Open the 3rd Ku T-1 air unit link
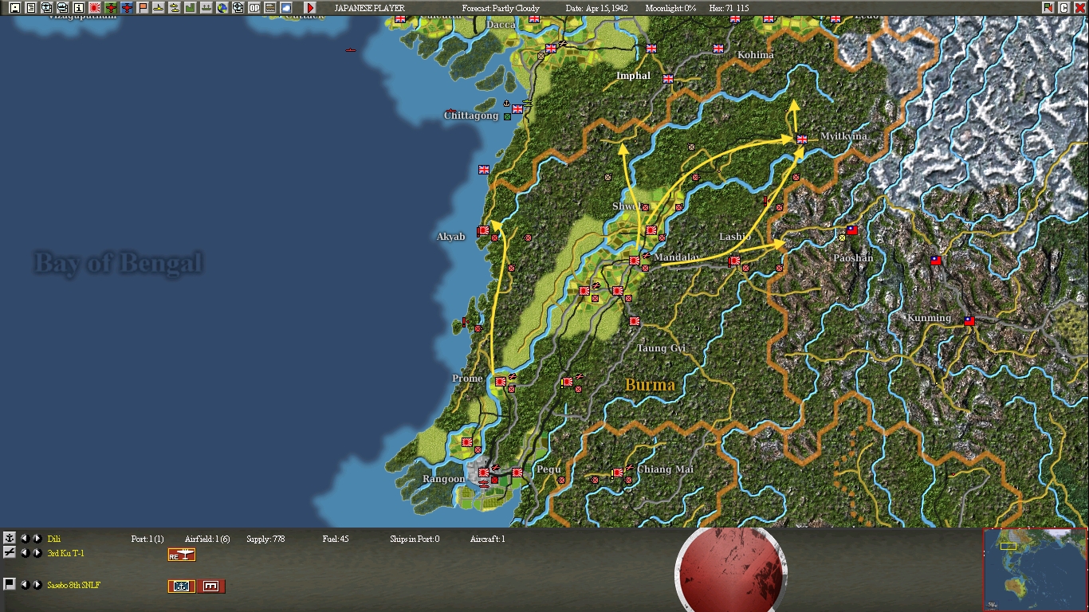Viewport: 1089px width, 612px height. 65,554
